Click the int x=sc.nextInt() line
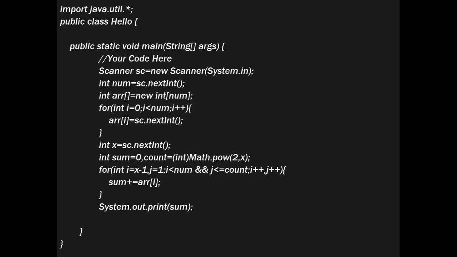Viewport: 457px width, 257px height. (x=135, y=145)
